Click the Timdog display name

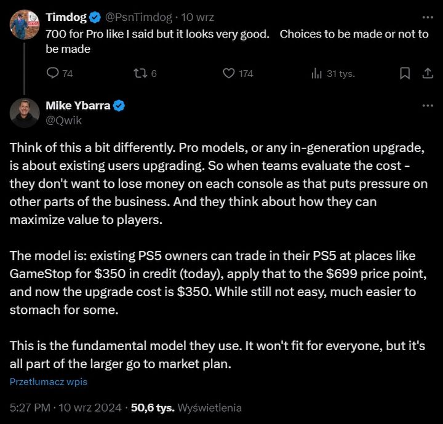click(66, 17)
